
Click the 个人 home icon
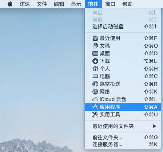pyautogui.click(x=95, y=69)
